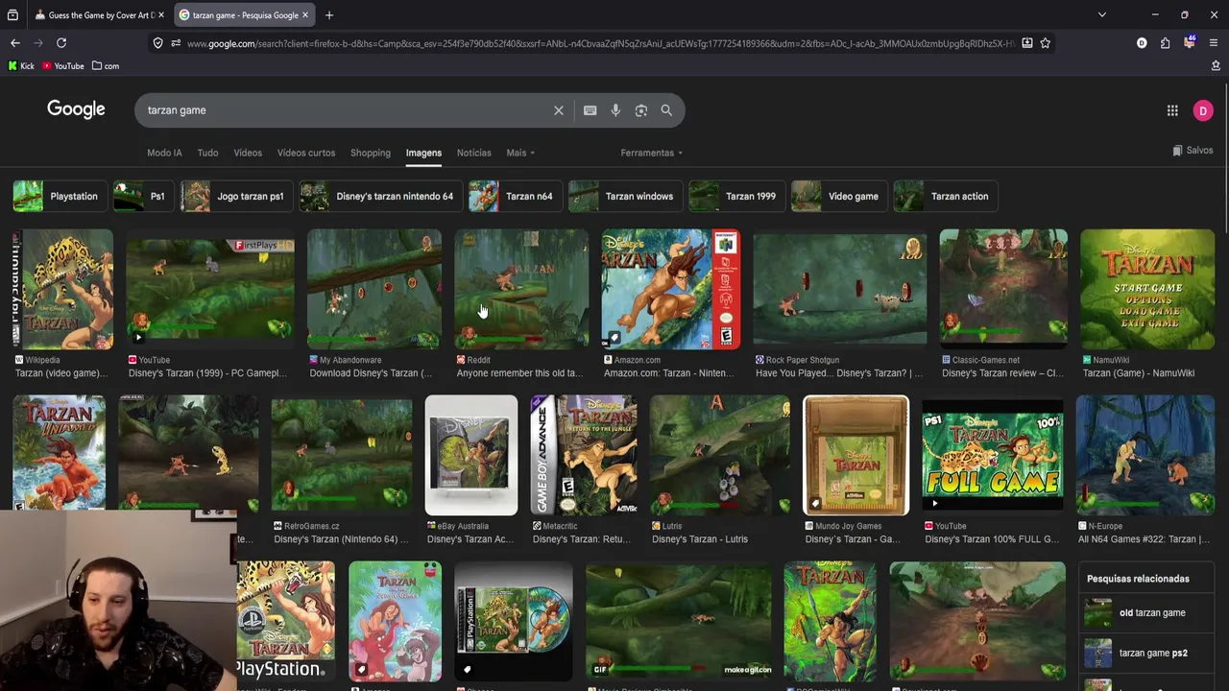Go back using the browser back arrow
This screenshot has width=1229, height=691.
pyautogui.click(x=15, y=43)
